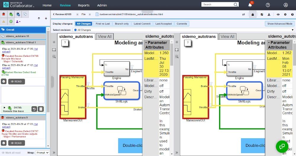296x156 pixels.
Task: Expand the D1798 defect disclosure triangle
Action: 5,107
